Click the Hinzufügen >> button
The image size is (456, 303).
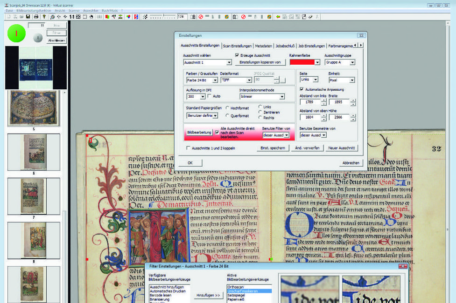tap(208, 295)
